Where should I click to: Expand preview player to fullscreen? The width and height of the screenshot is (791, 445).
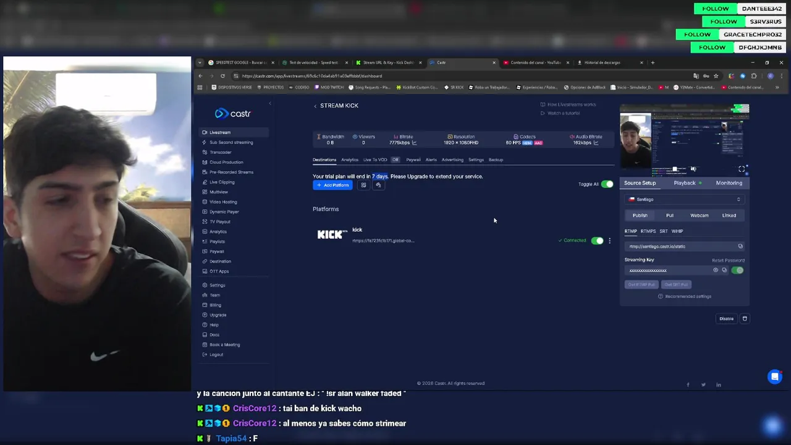pyautogui.click(x=742, y=169)
